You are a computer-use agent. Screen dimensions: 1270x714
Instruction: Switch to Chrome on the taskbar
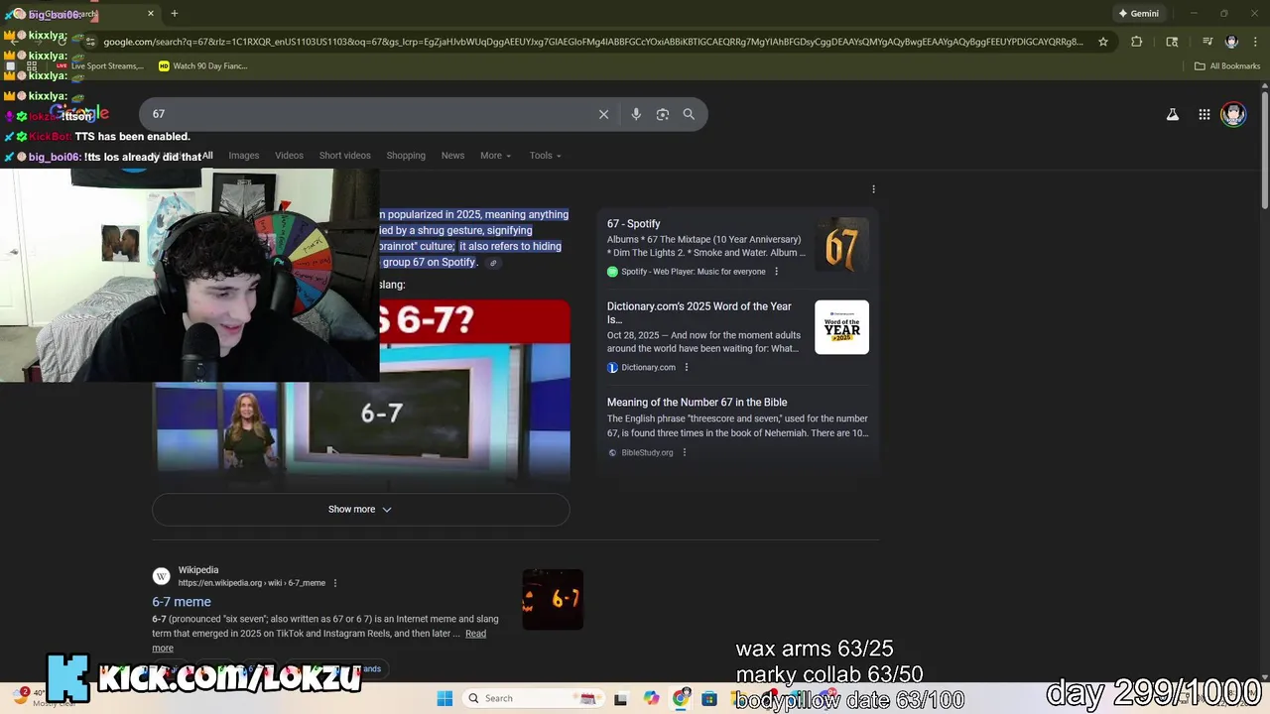click(x=681, y=698)
